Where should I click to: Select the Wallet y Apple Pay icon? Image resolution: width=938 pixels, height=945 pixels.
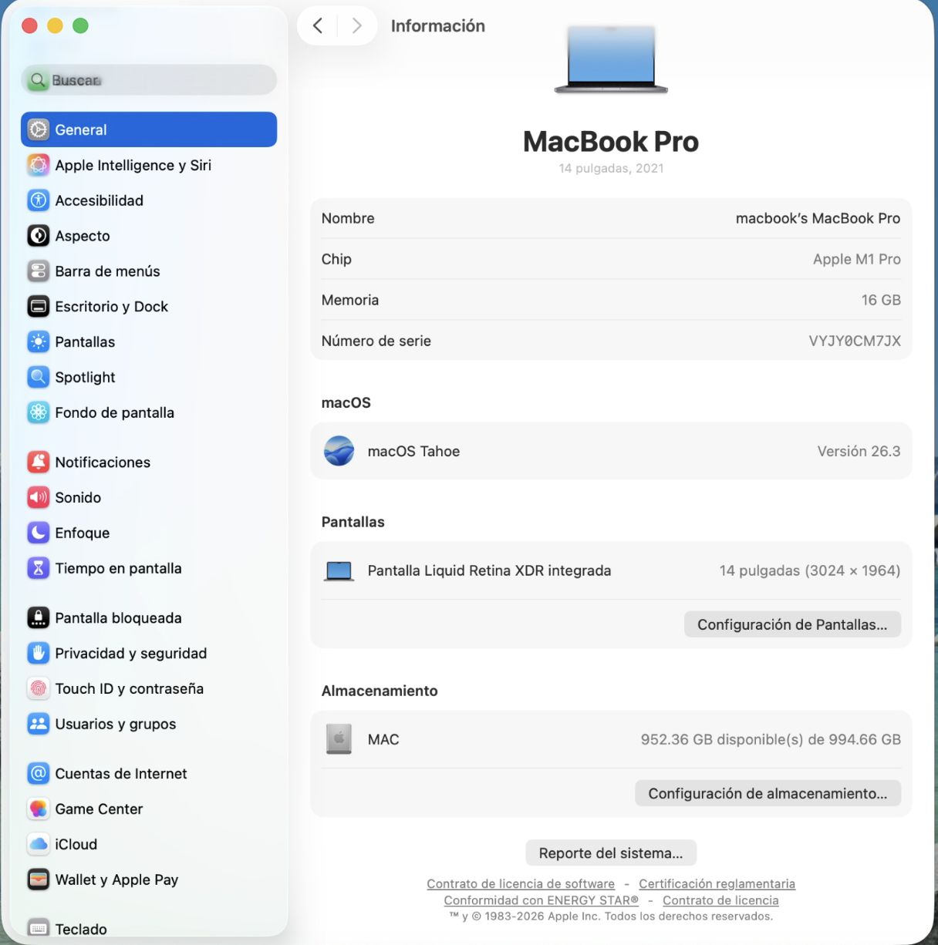point(38,879)
